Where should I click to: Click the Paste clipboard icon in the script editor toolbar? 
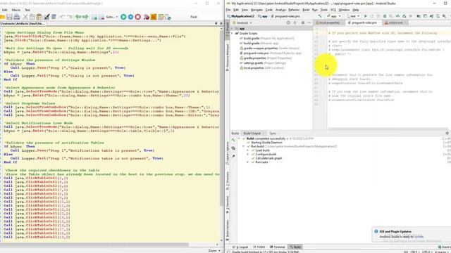click(x=39, y=17)
